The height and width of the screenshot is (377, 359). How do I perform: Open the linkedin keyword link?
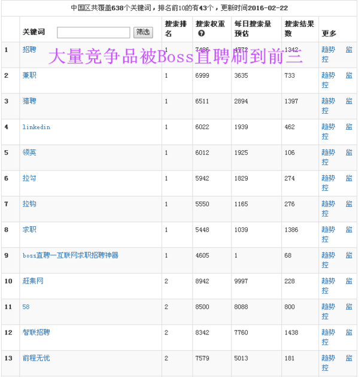pyautogui.click(x=36, y=127)
